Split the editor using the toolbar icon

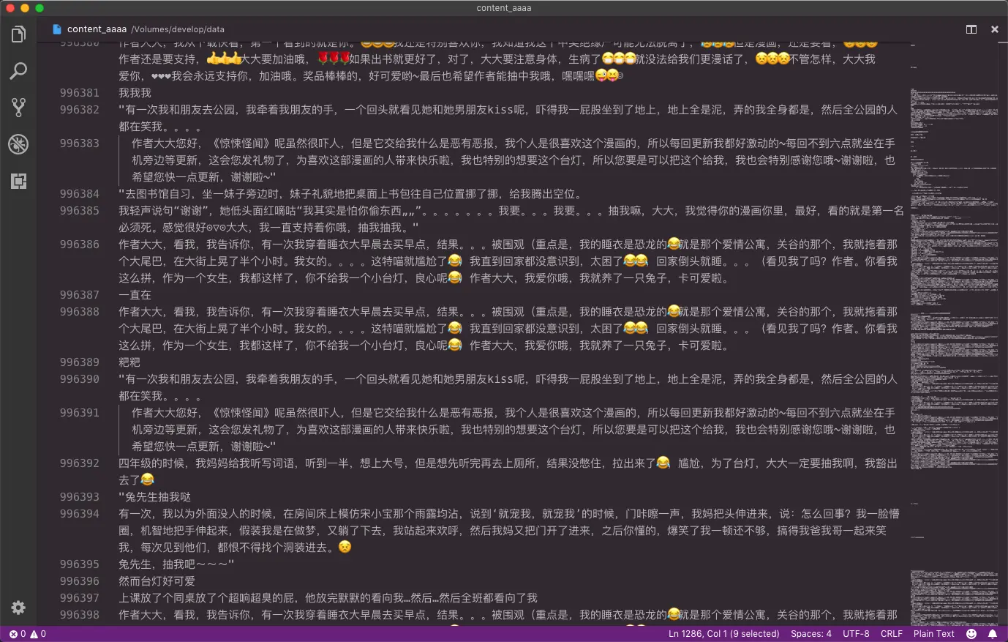click(x=971, y=29)
